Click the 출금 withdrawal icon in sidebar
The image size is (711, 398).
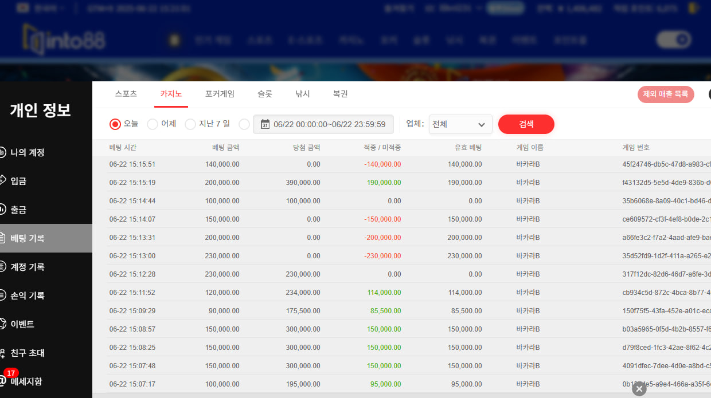tap(2, 210)
